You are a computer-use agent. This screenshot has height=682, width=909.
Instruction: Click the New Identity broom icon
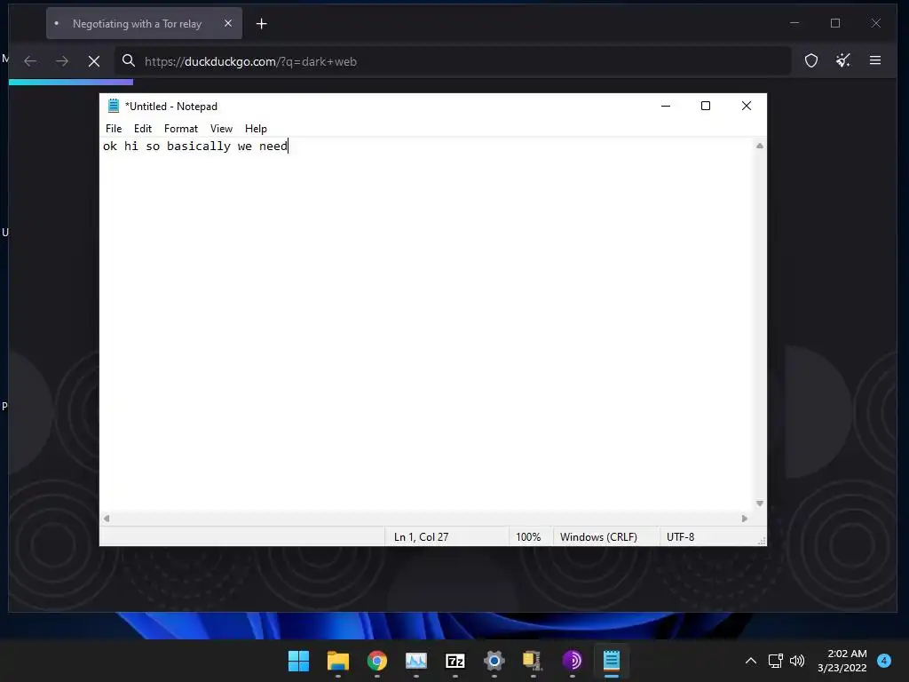coord(843,60)
